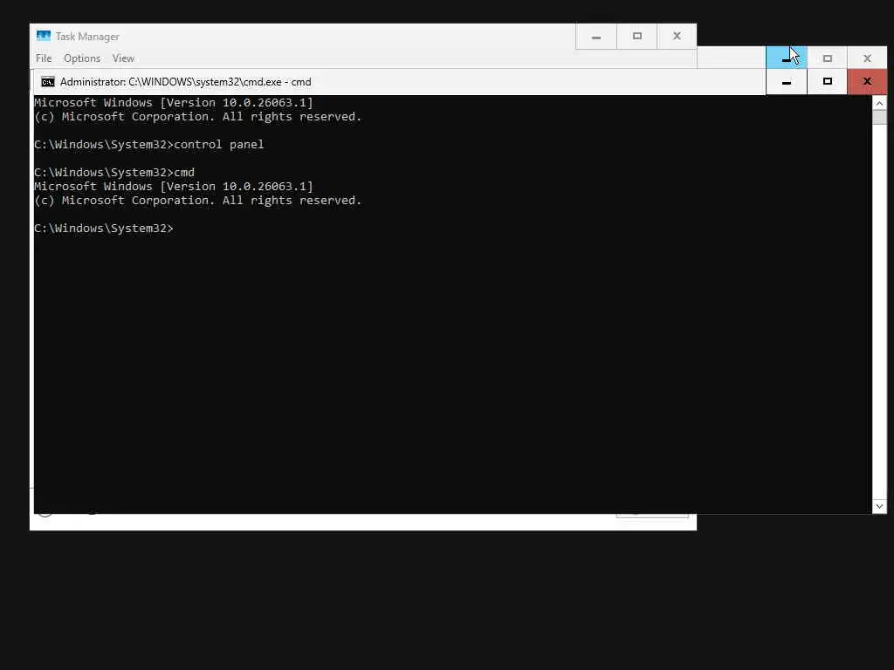This screenshot has height=670, width=894.
Task: Maximize the Task Manager window
Action: tap(636, 37)
